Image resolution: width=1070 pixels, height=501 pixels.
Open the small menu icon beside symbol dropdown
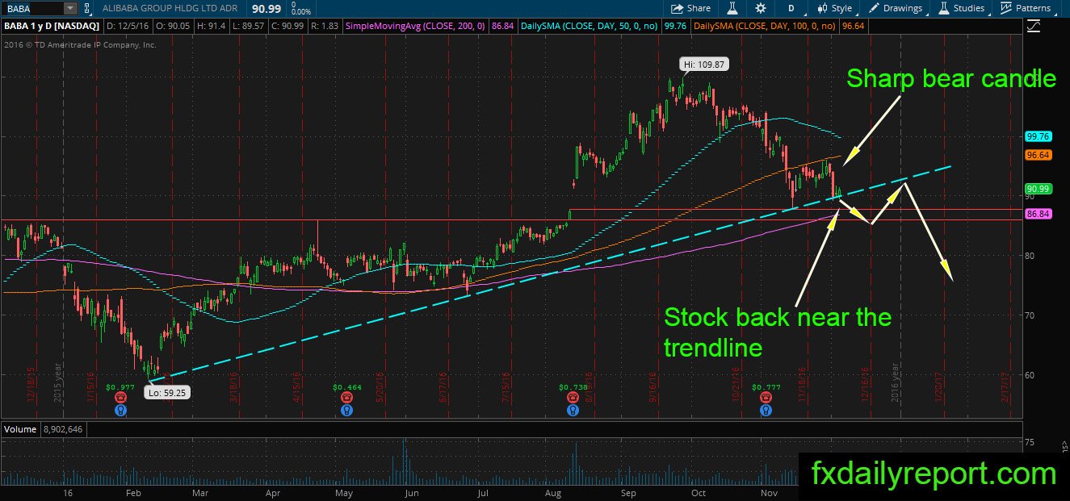(x=88, y=8)
